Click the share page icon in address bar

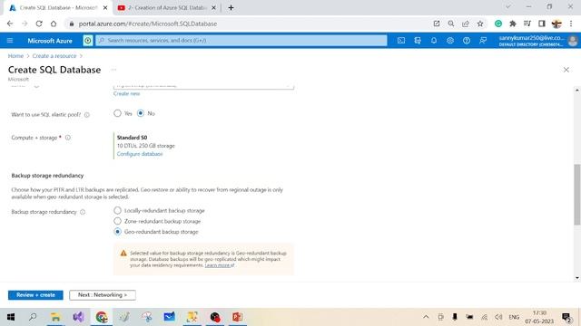466,24
